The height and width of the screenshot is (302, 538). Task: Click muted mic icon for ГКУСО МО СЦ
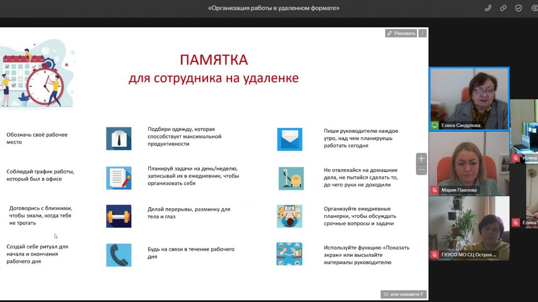434,255
